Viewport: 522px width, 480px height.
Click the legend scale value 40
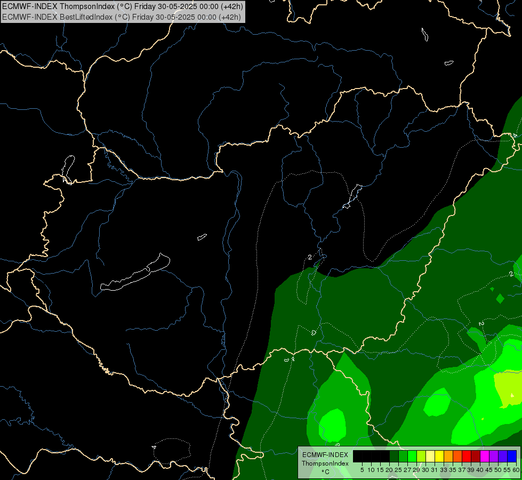coord(480,470)
